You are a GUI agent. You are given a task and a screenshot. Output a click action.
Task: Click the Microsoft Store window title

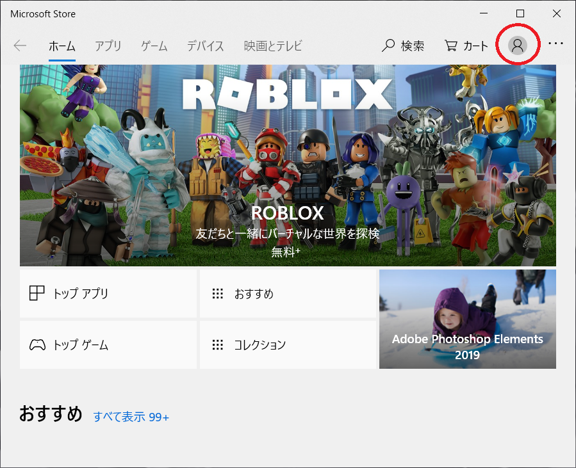pos(43,14)
